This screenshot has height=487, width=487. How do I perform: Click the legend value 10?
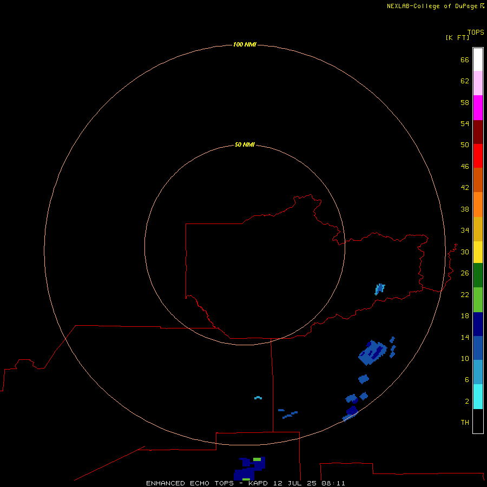tap(465, 358)
